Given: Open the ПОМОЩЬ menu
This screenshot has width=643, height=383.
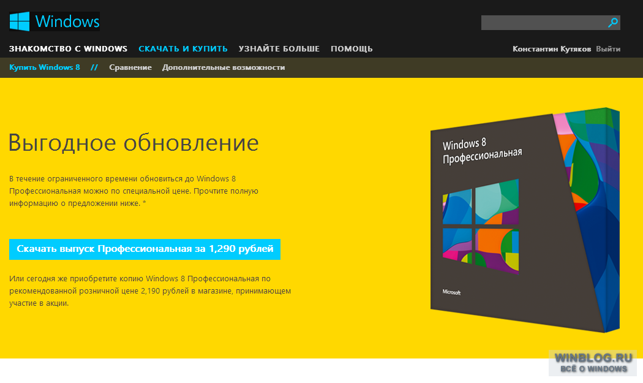Looking at the screenshot, I should click(x=352, y=49).
